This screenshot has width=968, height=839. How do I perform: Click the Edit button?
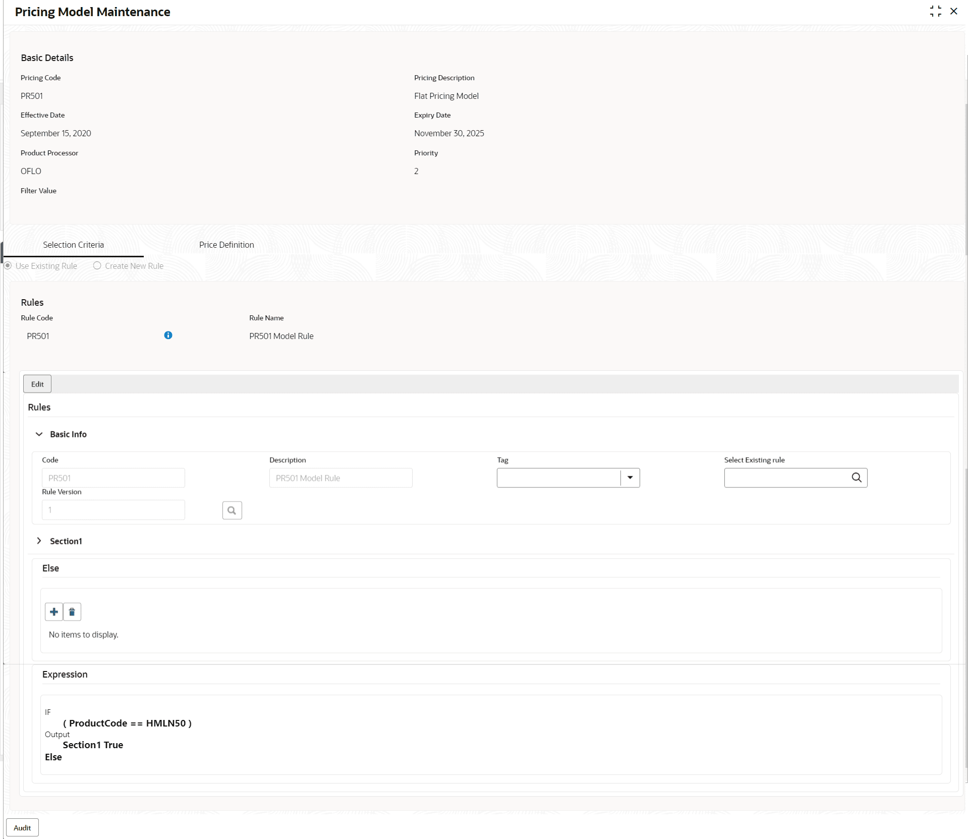(37, 384)
